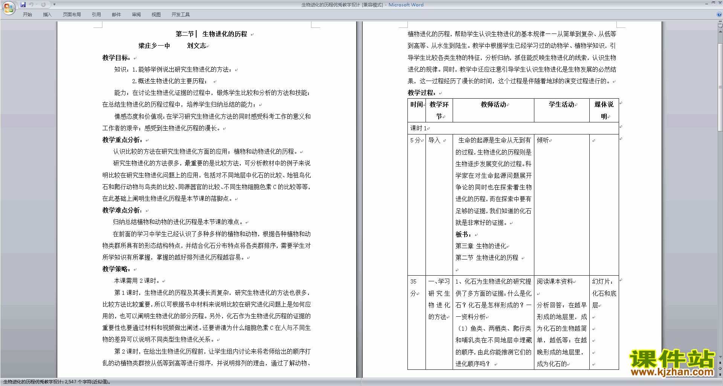
Task: Click the vertical scrollbar up arrow
Action: tap(720, 32)
